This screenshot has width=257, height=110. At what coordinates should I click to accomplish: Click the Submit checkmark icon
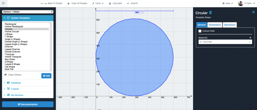(128, 3)
